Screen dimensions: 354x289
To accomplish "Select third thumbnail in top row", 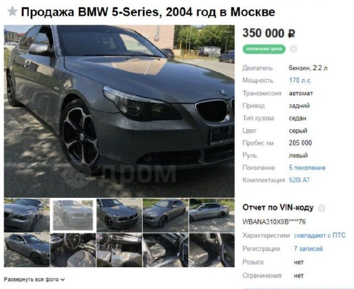I will click(x=119, y=216).
